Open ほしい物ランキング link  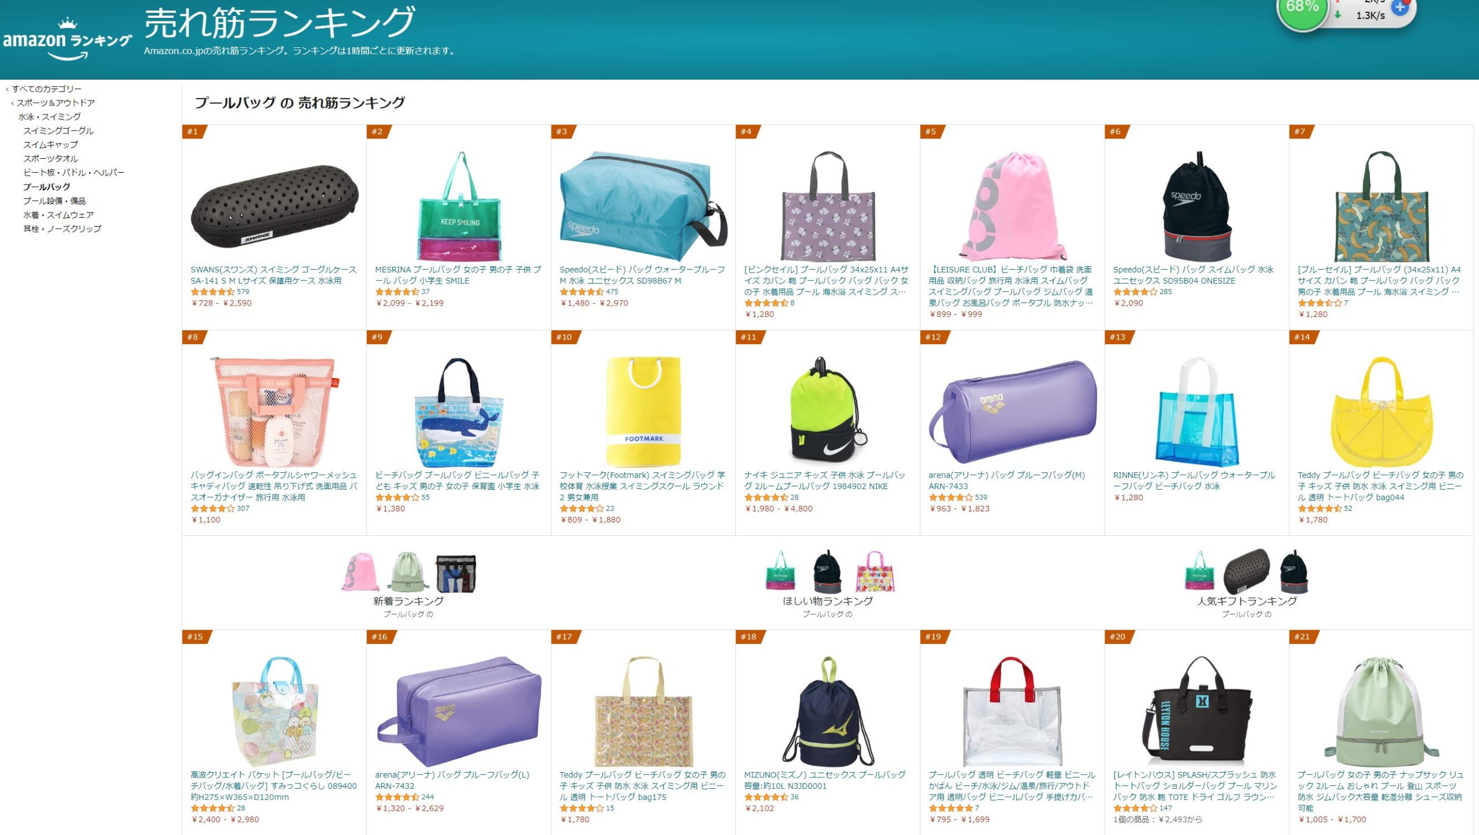coord(827,601)
